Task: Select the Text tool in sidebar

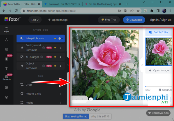Action: (7, 69)
